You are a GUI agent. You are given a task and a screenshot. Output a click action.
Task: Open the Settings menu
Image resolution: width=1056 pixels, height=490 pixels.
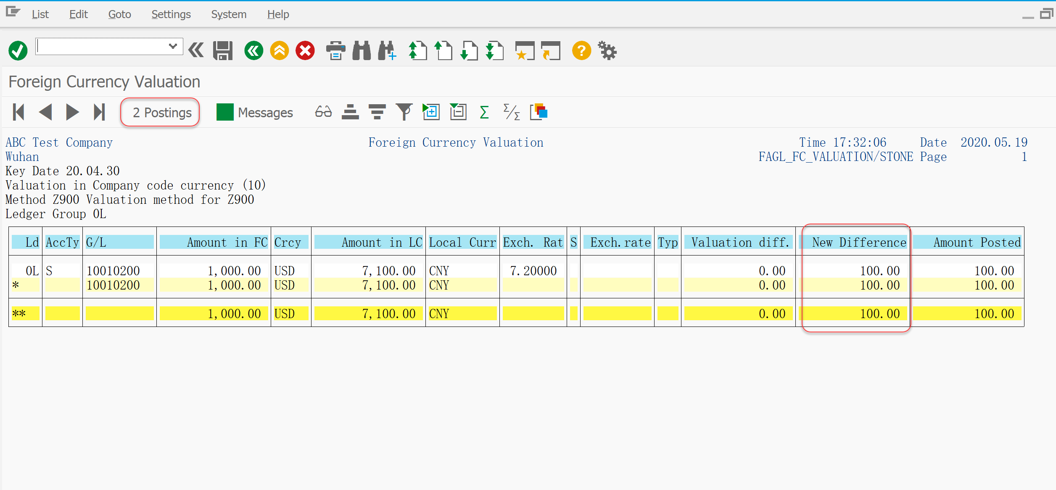171,14
